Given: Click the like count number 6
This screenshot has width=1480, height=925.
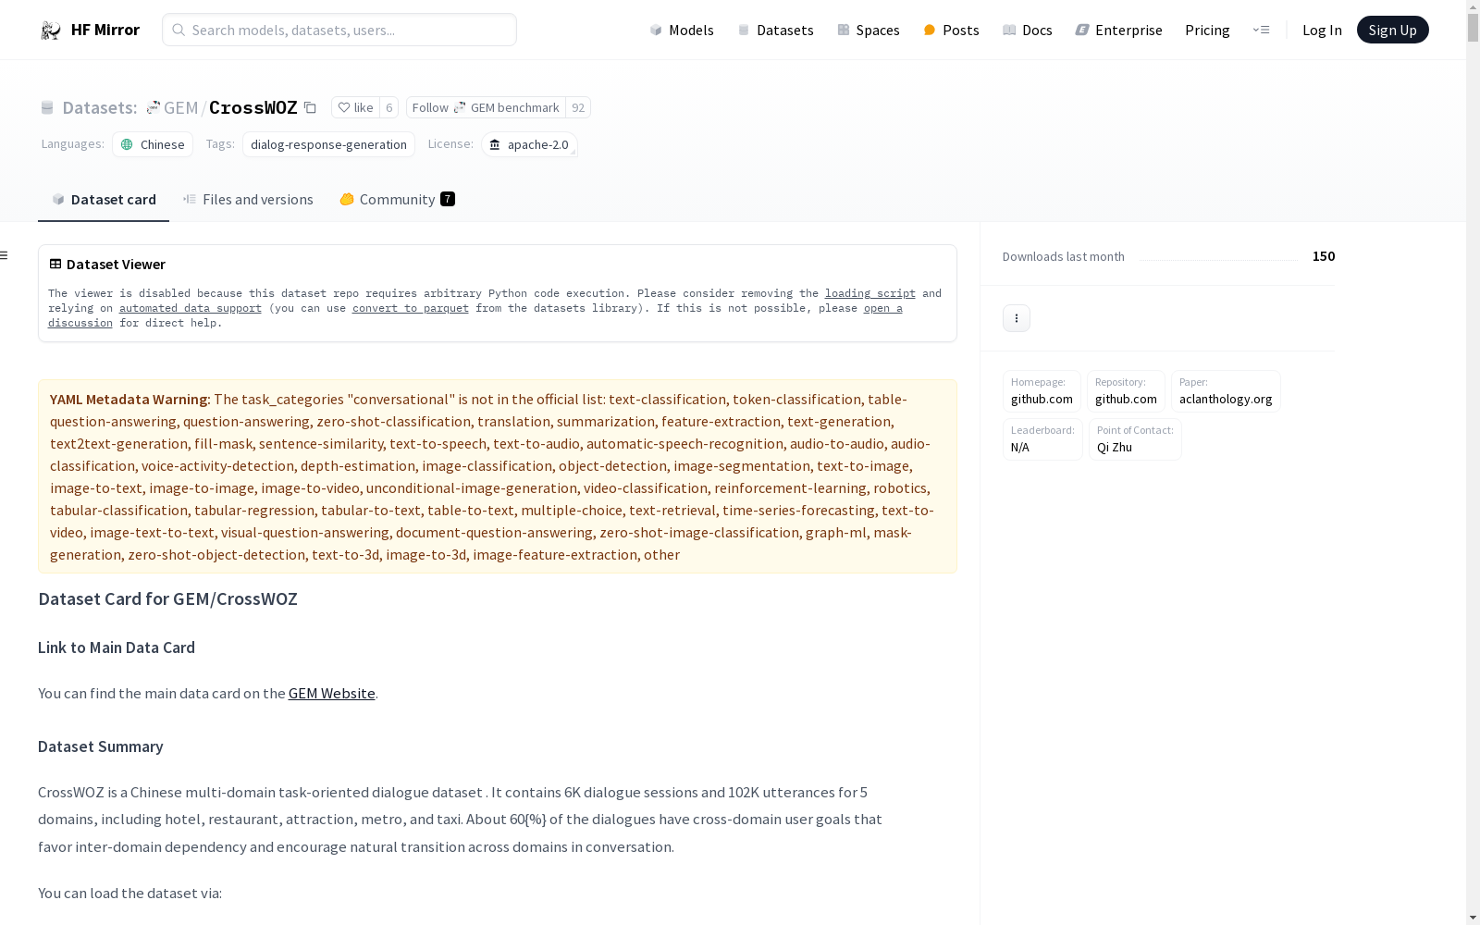Looking at the screenshot, I should (389, 108).
